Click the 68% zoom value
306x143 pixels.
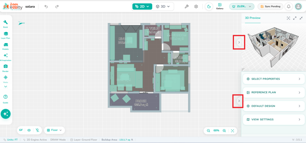(216, 131)
